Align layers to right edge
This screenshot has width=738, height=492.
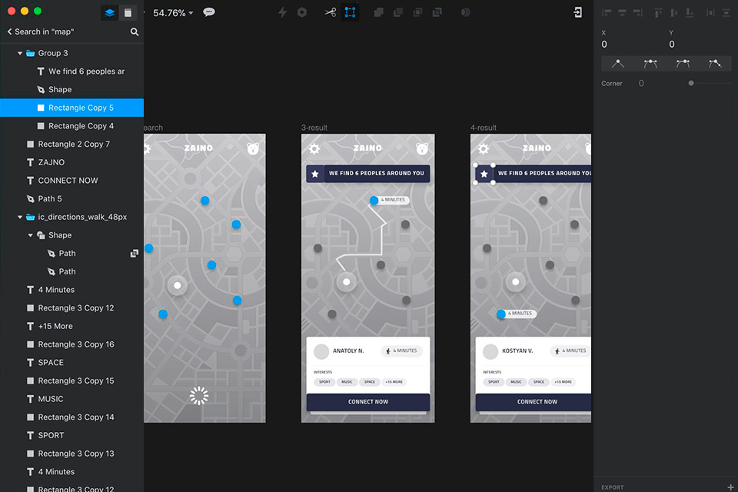638,13
